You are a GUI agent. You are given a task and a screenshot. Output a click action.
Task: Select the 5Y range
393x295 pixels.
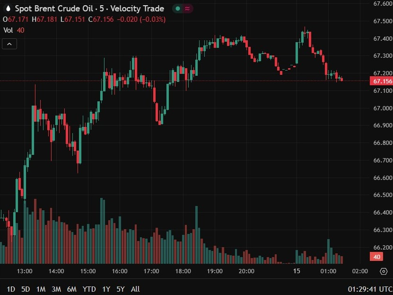click(121, 289)
